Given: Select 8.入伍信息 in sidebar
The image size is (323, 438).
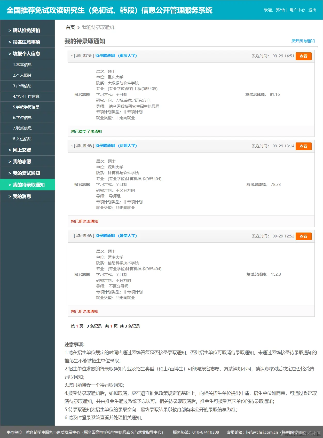Looking at the screenshot, I should pos(27,139).
